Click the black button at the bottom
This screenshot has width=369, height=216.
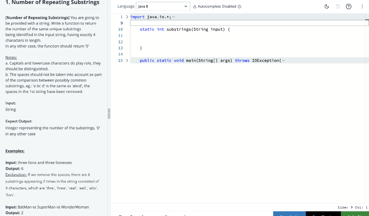[323, 213]
